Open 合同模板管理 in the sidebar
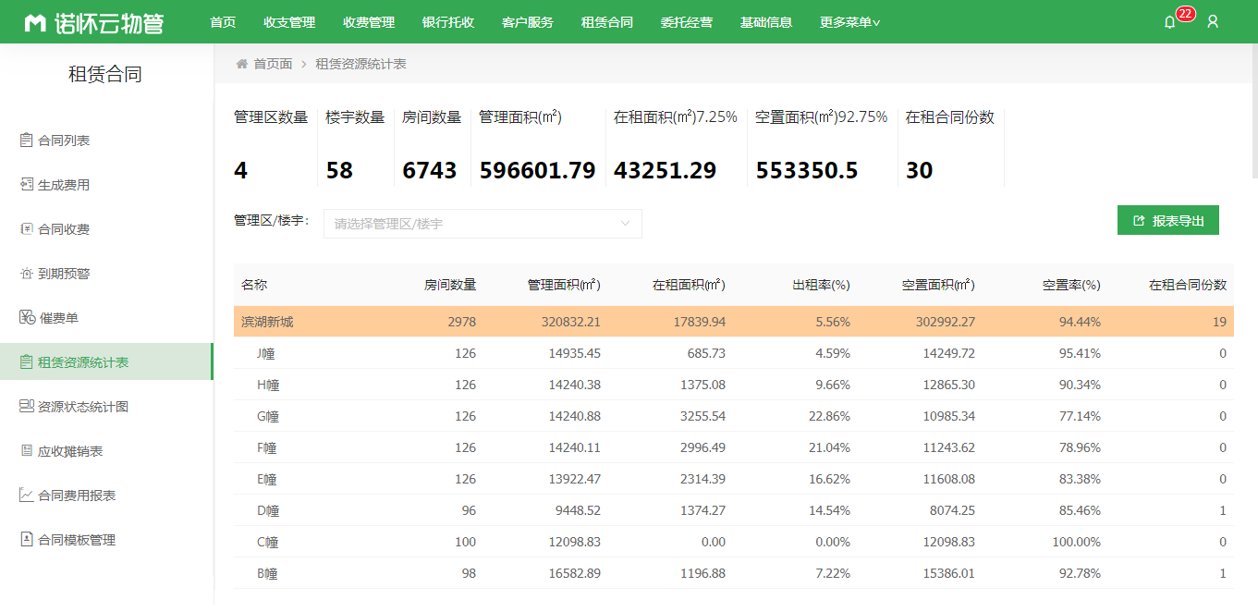Screen dimensions: 1258x612 pos(77,540)
